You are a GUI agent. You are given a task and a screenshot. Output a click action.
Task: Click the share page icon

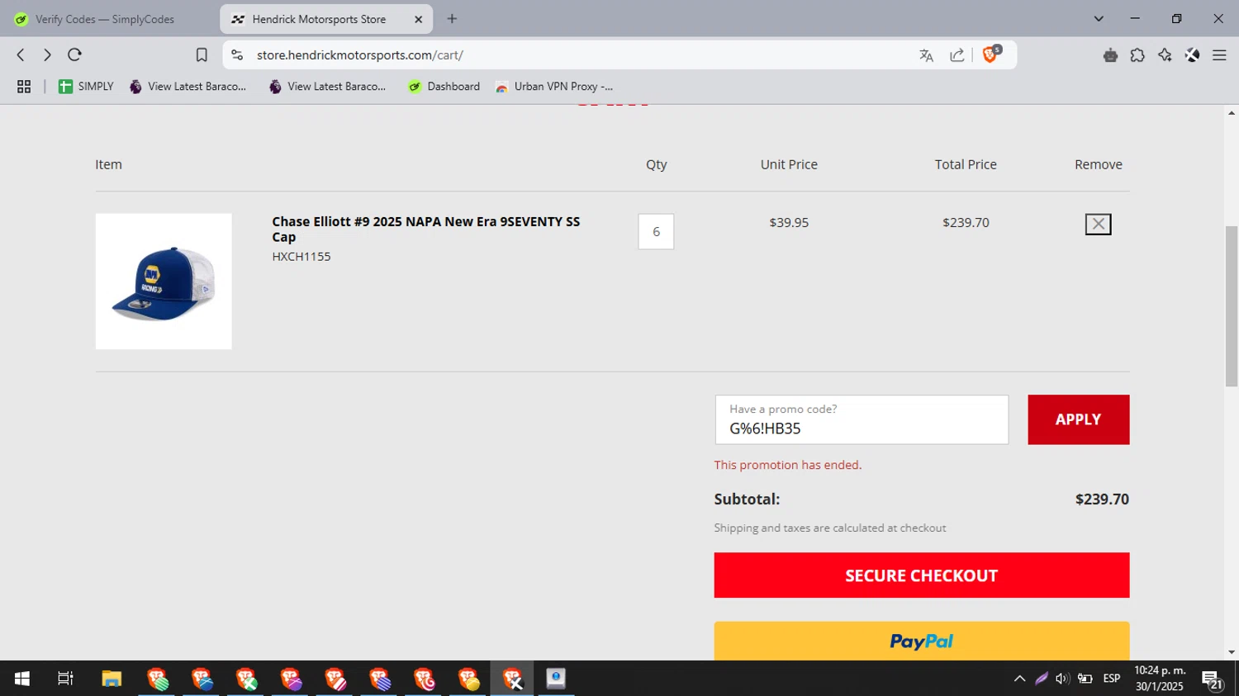tap(957, 55)
